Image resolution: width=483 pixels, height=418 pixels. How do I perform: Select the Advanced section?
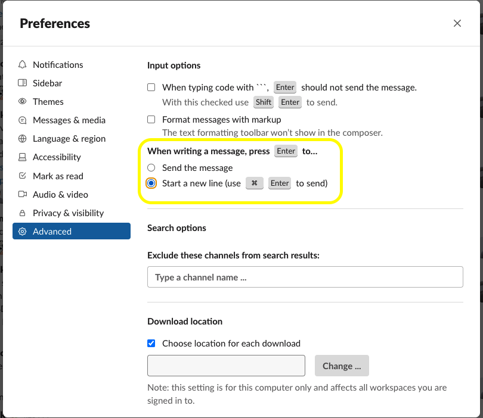coord(72,231)
